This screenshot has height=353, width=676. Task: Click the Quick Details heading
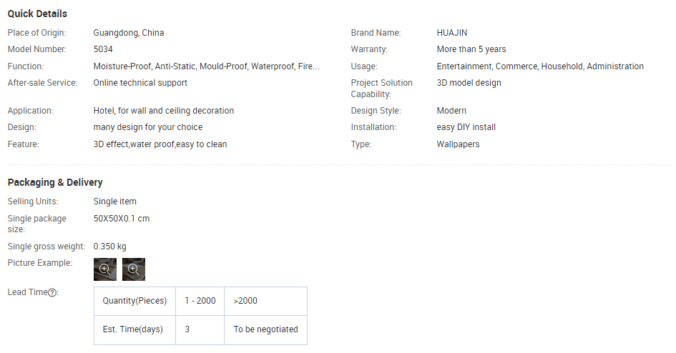(x=37, y=14)
